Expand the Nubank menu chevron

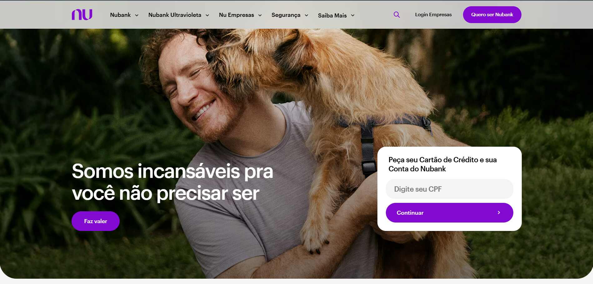point(137,15)
